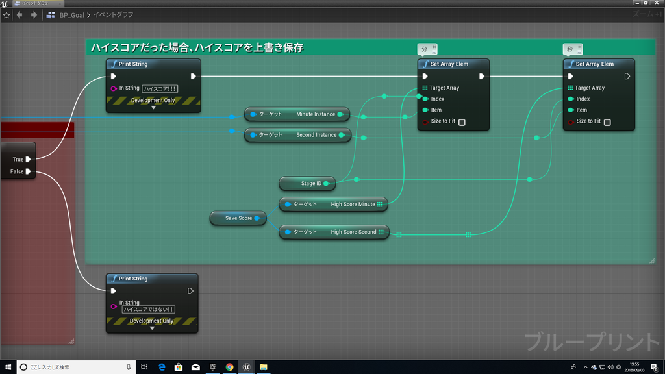Enable Size to Fit on the 分 Set Array Elem
This screenshot has height=374, width=665.
462,122
